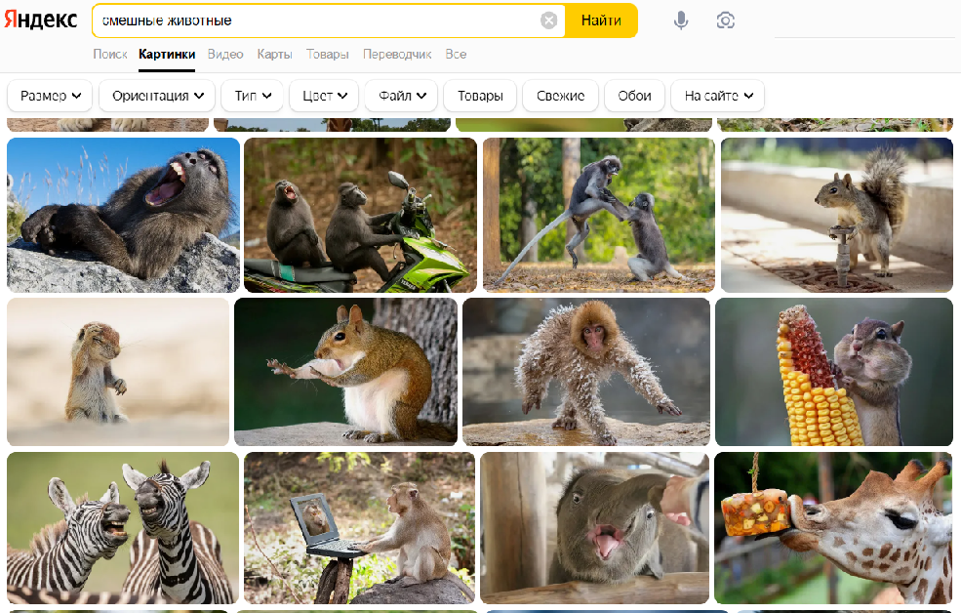Open search by image camera icon
The image size is (961, 613).
pyautogui.click(x=725, y=20)
